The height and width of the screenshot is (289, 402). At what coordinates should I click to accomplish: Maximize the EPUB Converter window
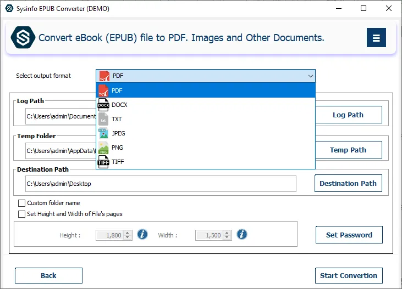[x=364, y=8]
